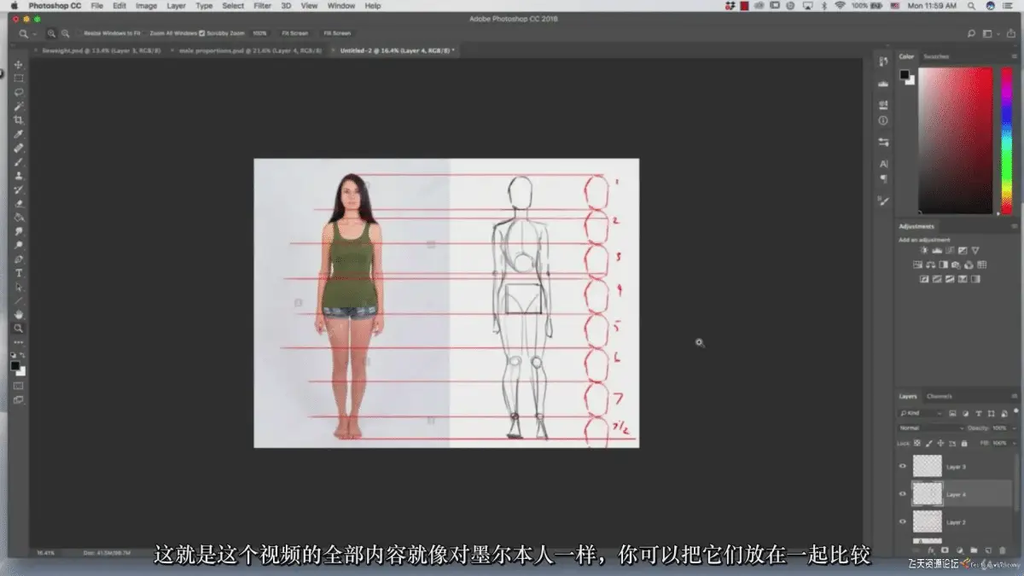The height and width of the screenshot is (576, 1024).
Task: Open the Filter menu
Action: point(263,5)
